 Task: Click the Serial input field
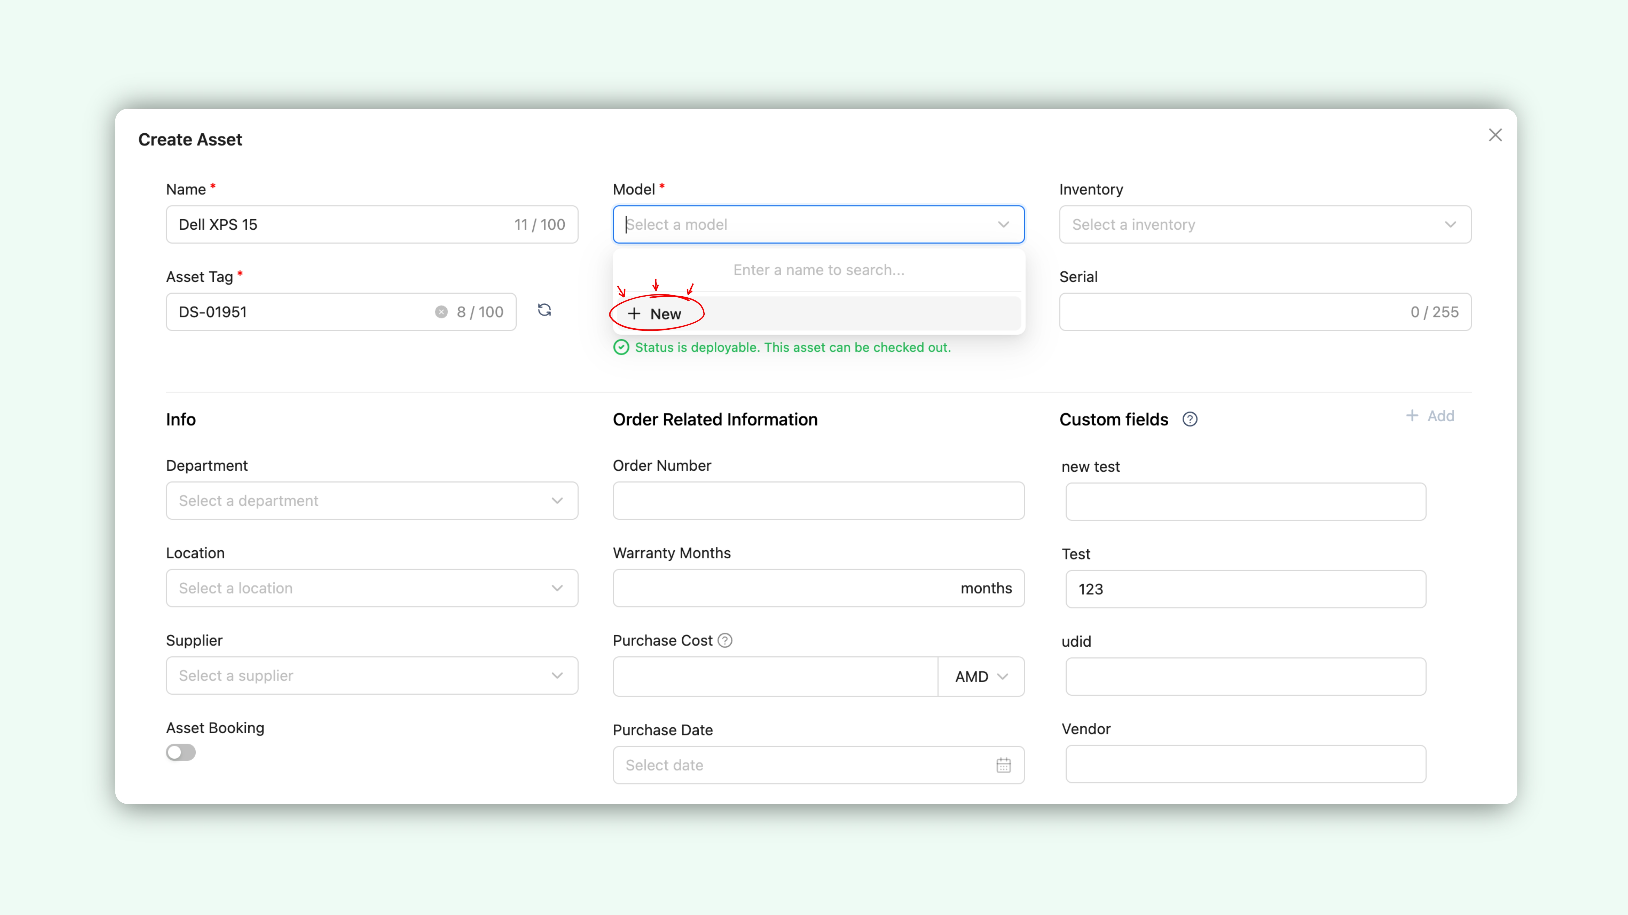[1232, 312]
